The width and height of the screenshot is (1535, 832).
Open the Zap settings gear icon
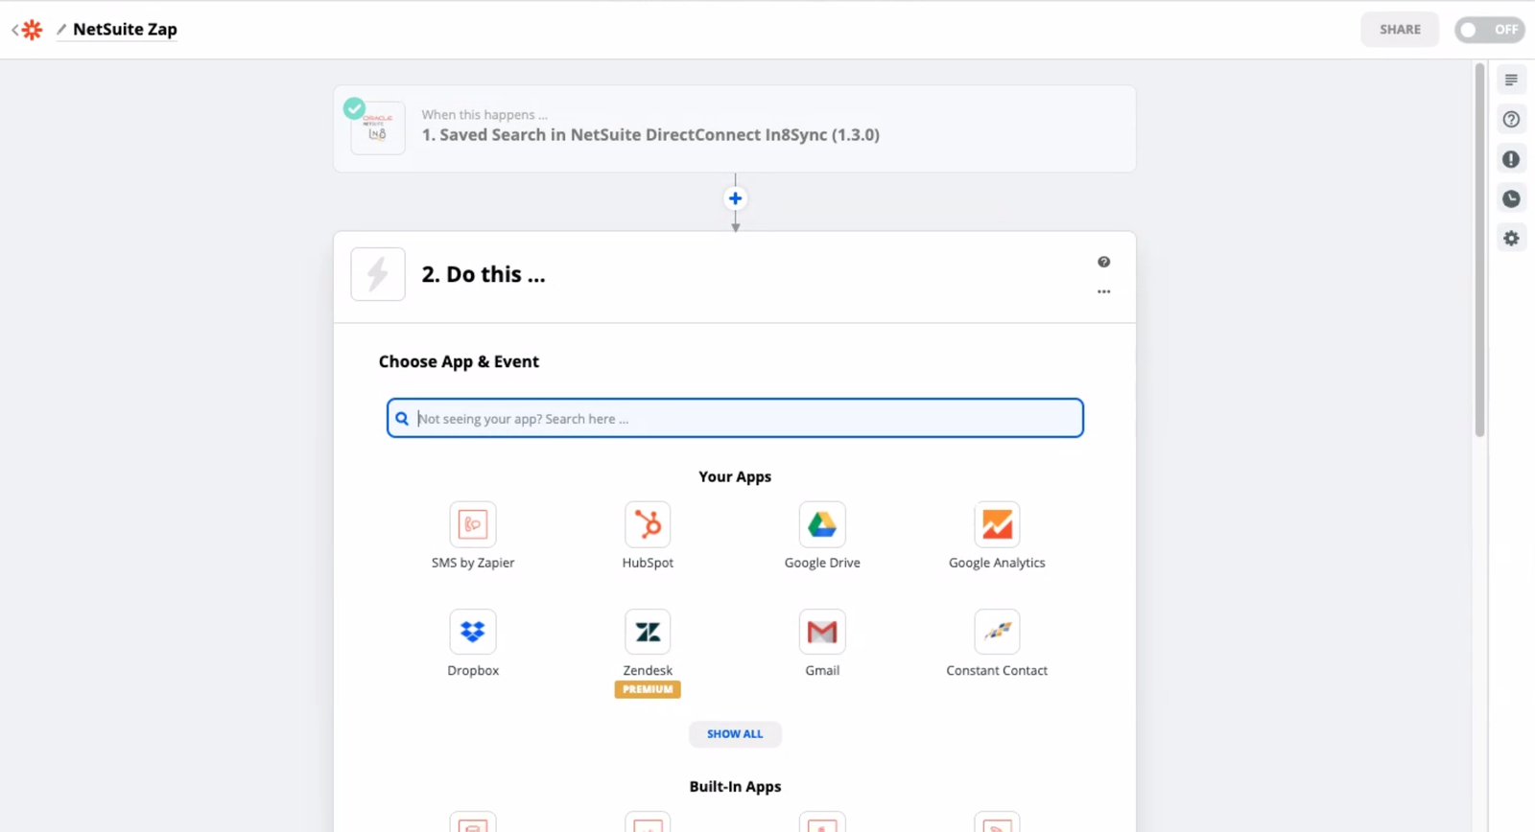pos(1511,239)
